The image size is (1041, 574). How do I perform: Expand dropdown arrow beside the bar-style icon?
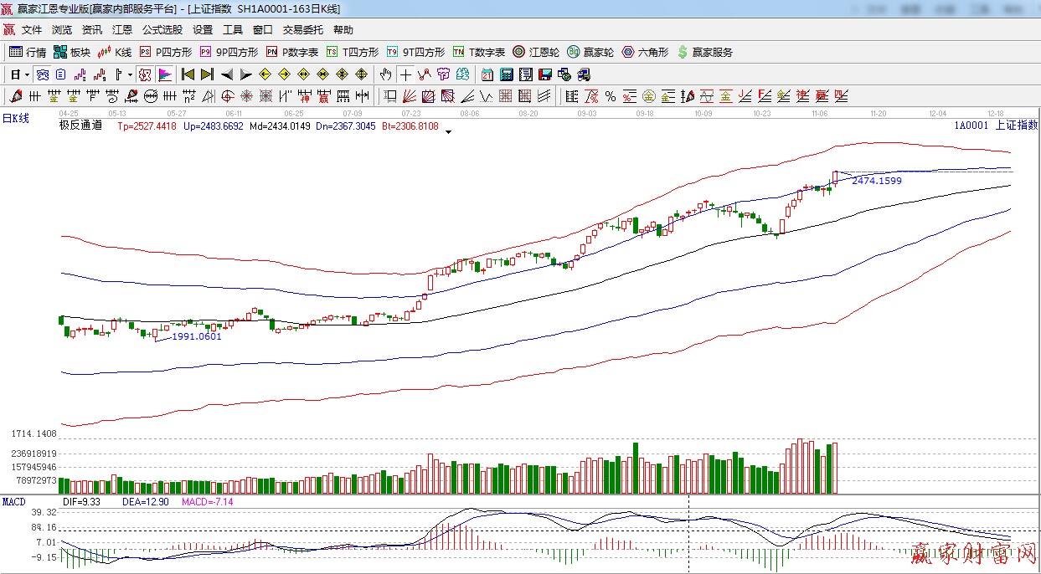130,74
